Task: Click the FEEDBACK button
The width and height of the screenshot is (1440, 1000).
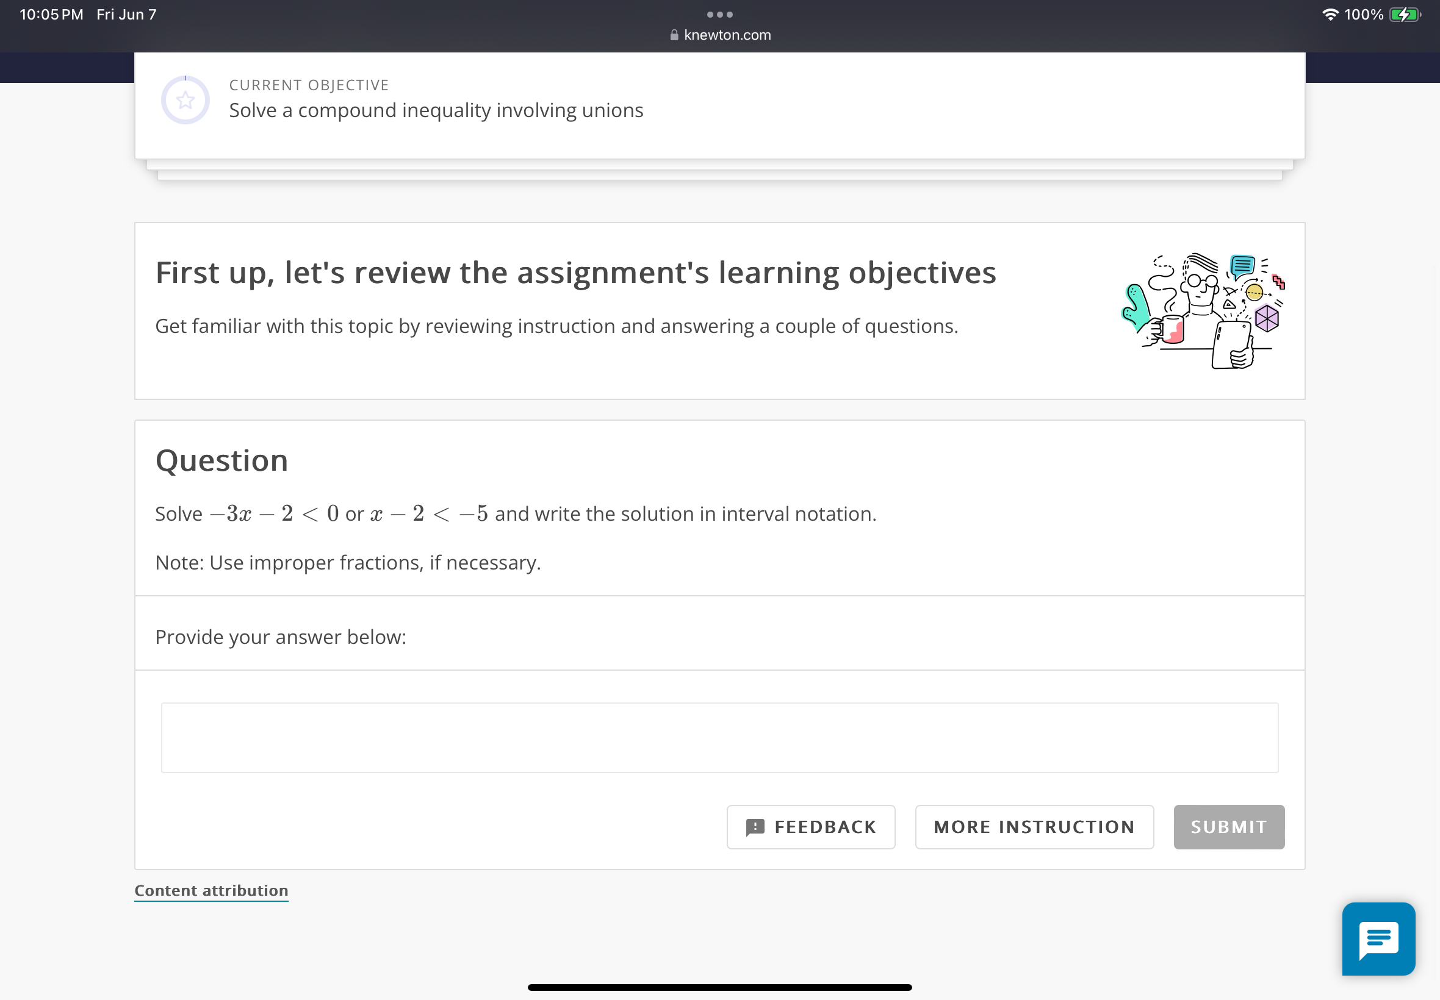Action: (x=811, y=826)
